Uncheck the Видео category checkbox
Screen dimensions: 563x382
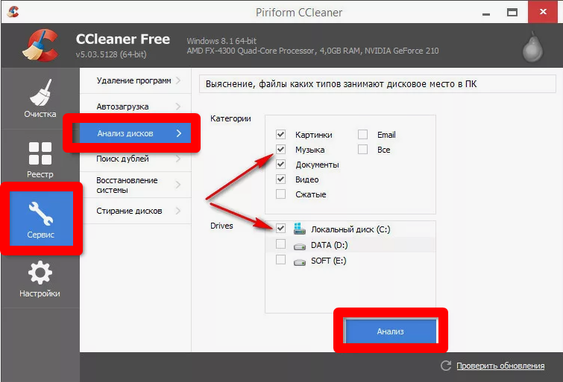pyautogui.click(x=281, y=179)
